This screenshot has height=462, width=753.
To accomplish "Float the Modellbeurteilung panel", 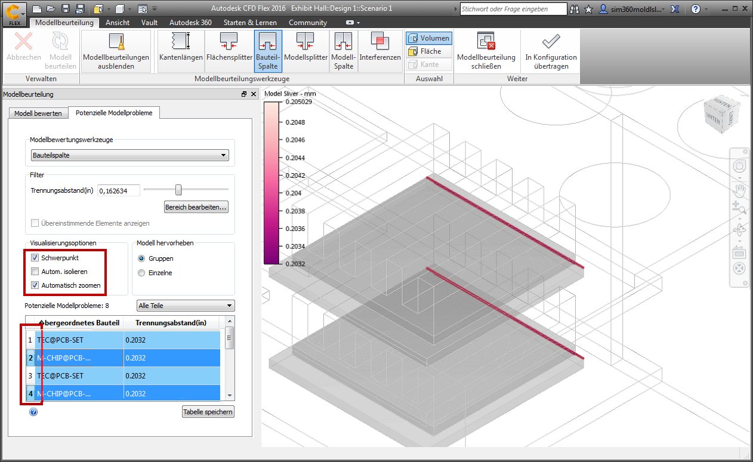I will 244,94.
